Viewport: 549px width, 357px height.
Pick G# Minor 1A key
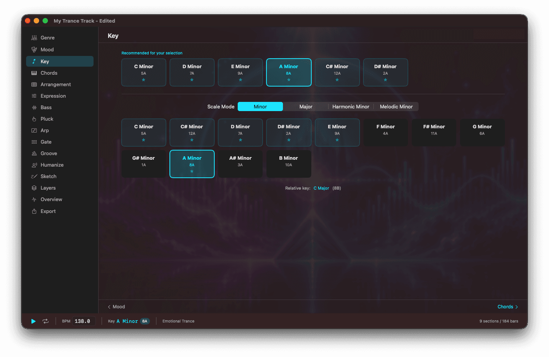pos(144,164)
